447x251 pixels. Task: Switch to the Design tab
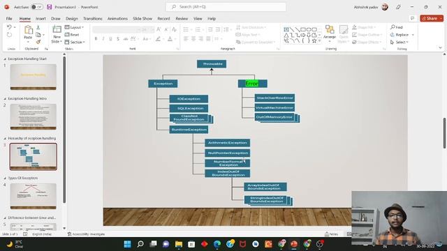tap(71, 19)
